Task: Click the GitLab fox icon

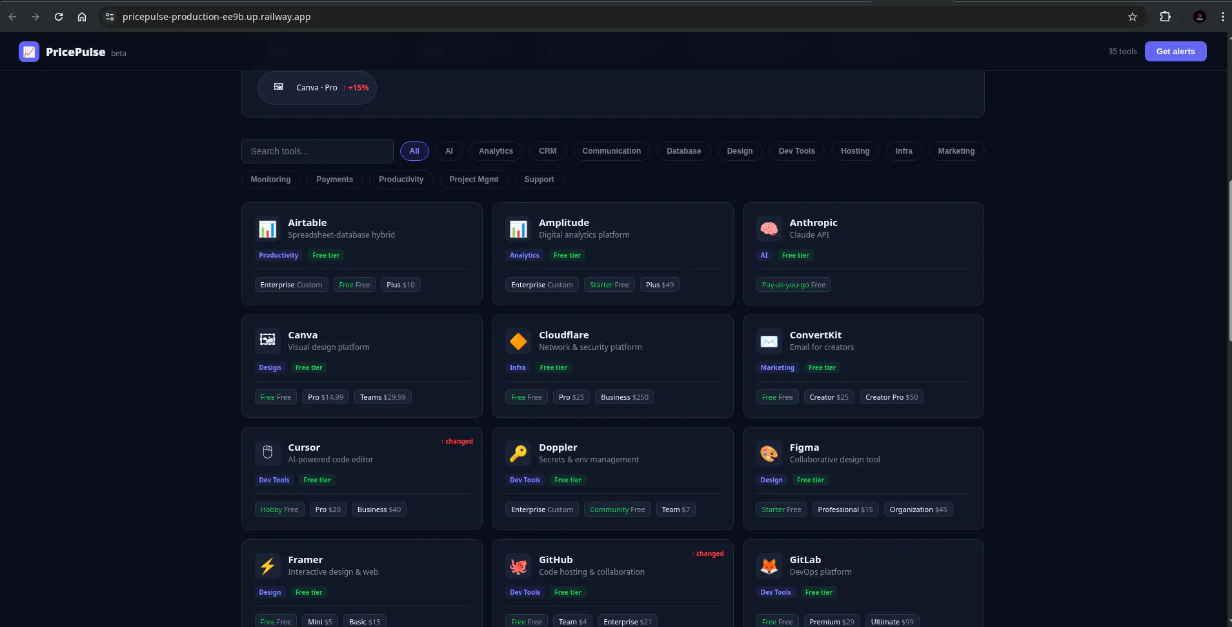Action: (769, 566)
